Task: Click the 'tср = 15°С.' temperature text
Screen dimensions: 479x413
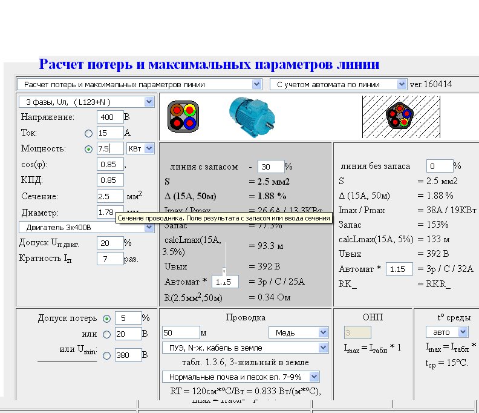Action: click(446, 363)
